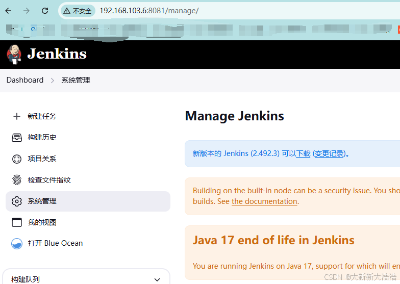The width and height of the screenshot is (400, 284).
Task: Click the 构建历史 inbox icon
Action: click(17, 138)
